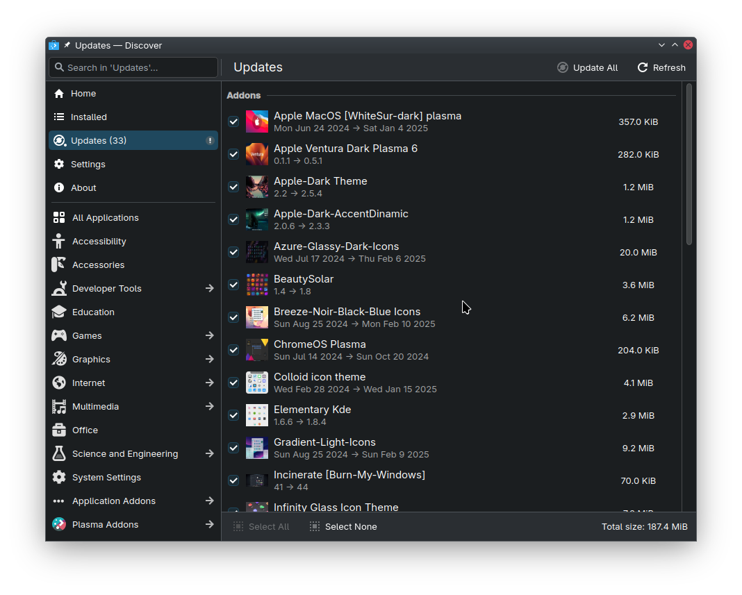
Task: Click the Apple Ventura Dark Plasma thumbnail
Action: click(x=257, y=154)
